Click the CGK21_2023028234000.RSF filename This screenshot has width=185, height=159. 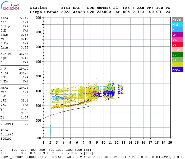pyautogui.click(x=22, y=157)
